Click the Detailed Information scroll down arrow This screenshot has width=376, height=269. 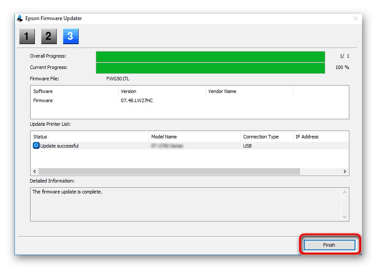point(345,217)
